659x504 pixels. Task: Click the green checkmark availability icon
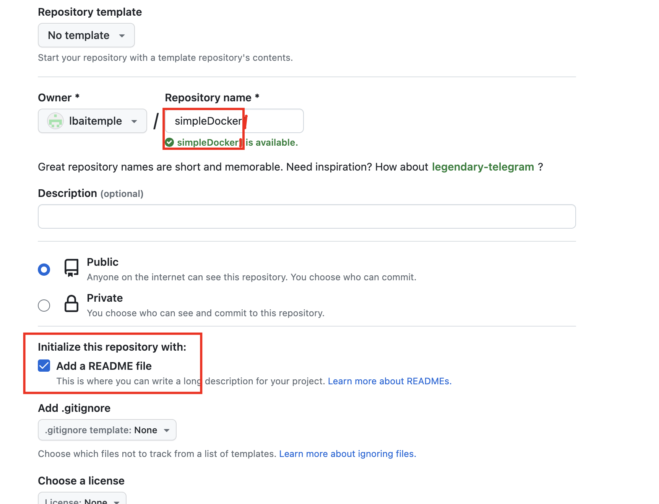click(169, 143)
